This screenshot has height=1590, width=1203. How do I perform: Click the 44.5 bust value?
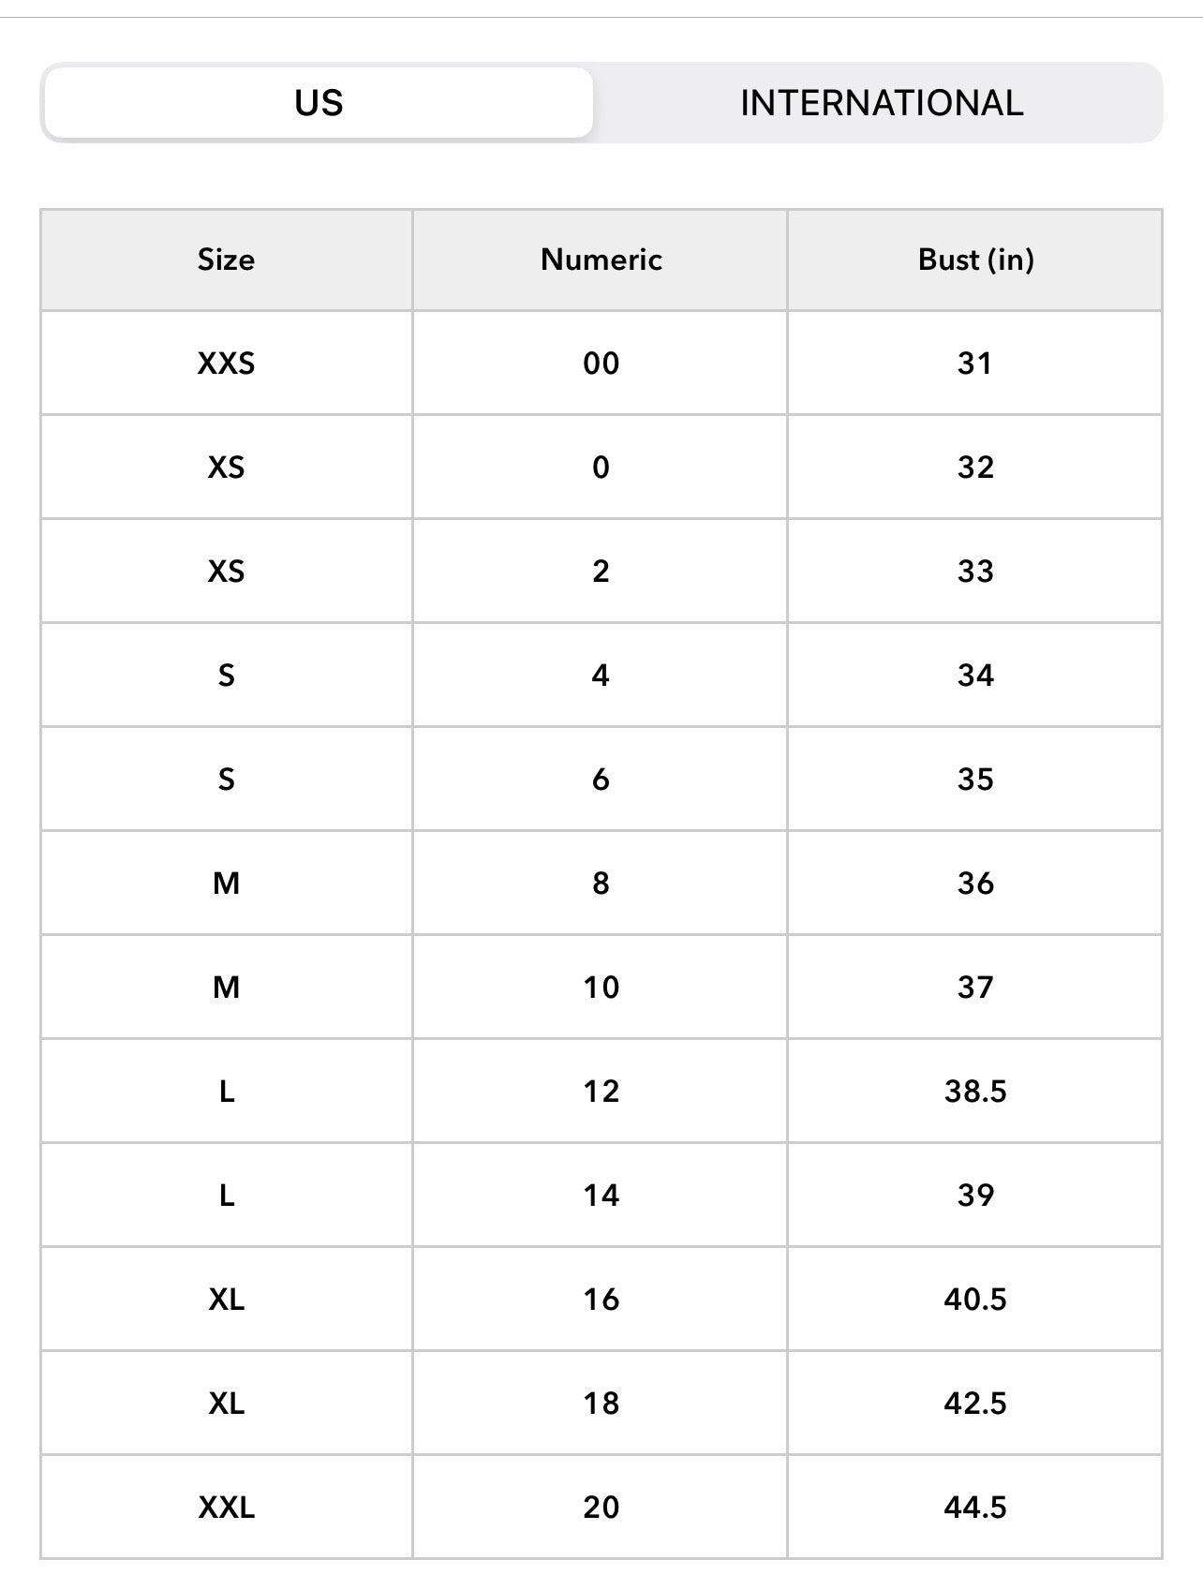[x=975, y=1508]
